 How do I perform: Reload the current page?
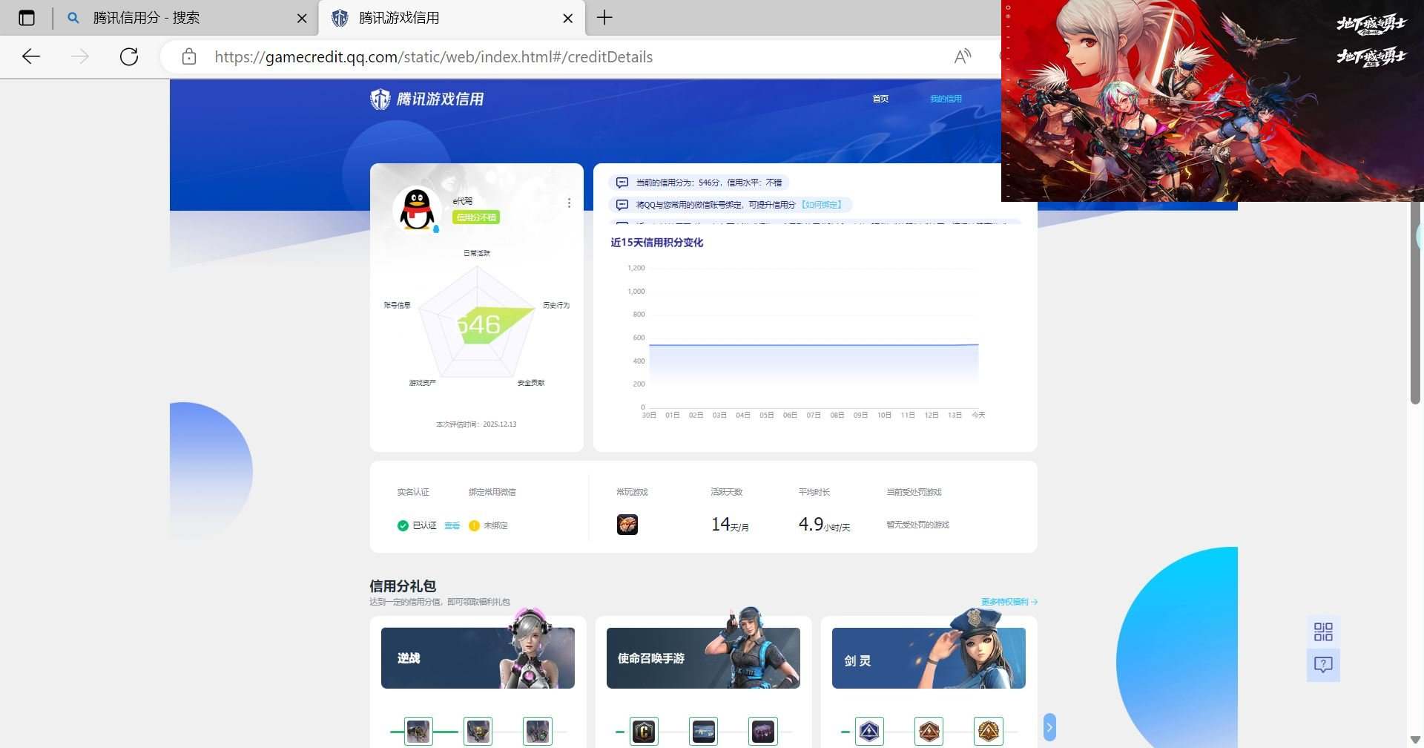click(x=129, y=56)
